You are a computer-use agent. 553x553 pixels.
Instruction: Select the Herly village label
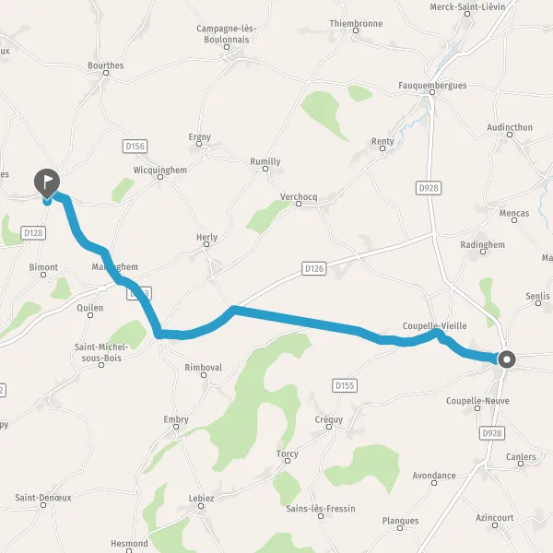click(207, 238)
